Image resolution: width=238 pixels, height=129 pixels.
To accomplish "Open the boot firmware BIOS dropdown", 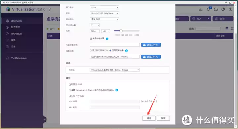I will coord(104,19).
